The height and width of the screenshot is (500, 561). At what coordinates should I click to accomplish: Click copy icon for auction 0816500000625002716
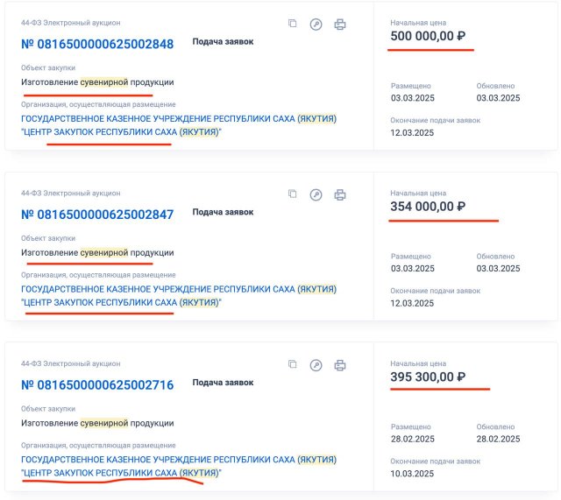click(x=292, y=364)
